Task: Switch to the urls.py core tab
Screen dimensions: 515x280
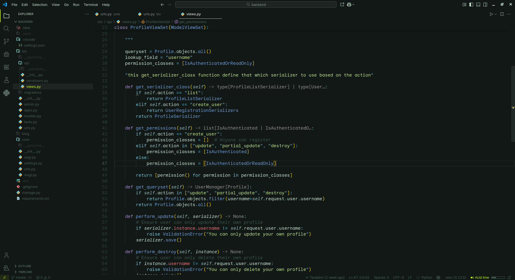Action: pos(110,14)
